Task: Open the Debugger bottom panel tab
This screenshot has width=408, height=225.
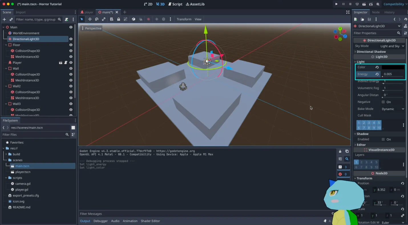Action: point(100,221)
